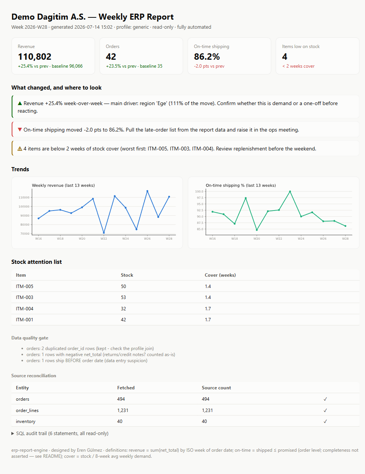365x474 pixels.
Task: Click the 'Stock' column header
Action: [x=127, y=275]
